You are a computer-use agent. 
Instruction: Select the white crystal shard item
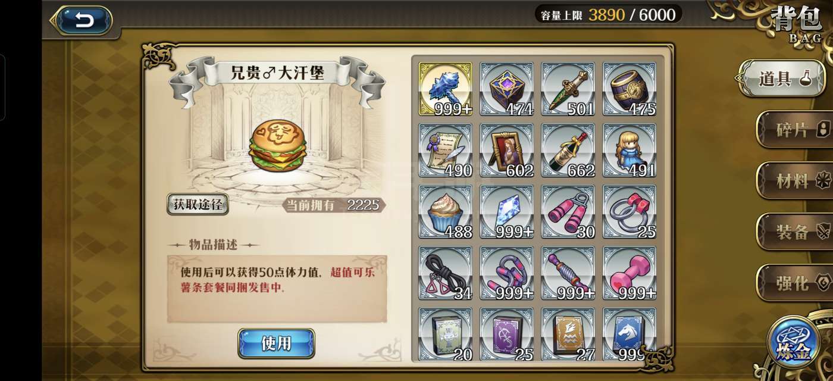507,211
